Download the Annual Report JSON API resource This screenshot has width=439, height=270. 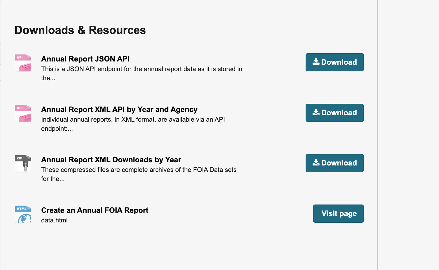335,62
